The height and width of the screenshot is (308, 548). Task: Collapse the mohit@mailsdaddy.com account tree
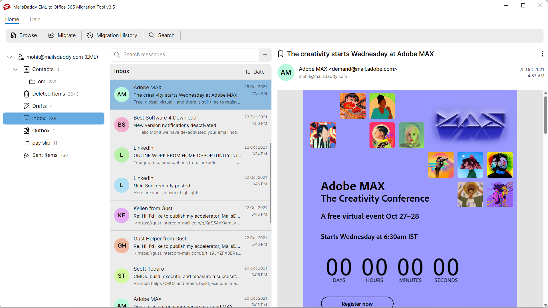tap(10, 57)
